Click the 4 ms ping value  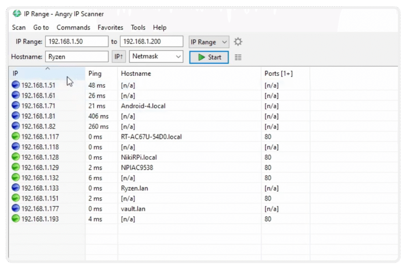[x=95, y=219]
